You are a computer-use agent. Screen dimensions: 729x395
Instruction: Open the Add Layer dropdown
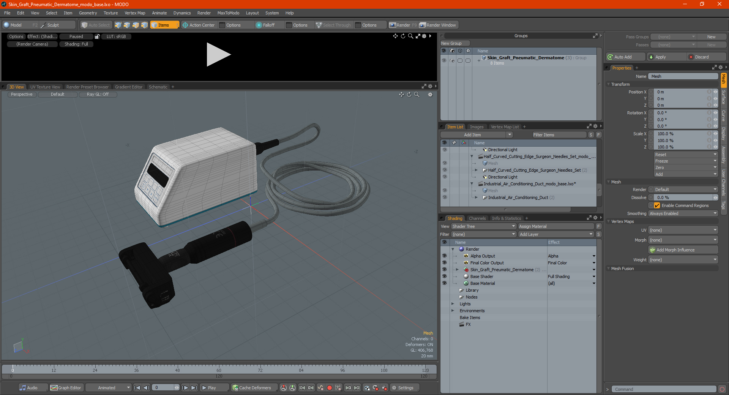[556, 234]
